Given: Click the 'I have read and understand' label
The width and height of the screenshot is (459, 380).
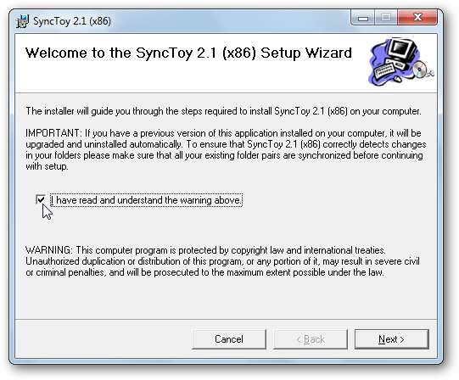Looking at the screenshot, I should pyautogui.click(x=147, y=200).
